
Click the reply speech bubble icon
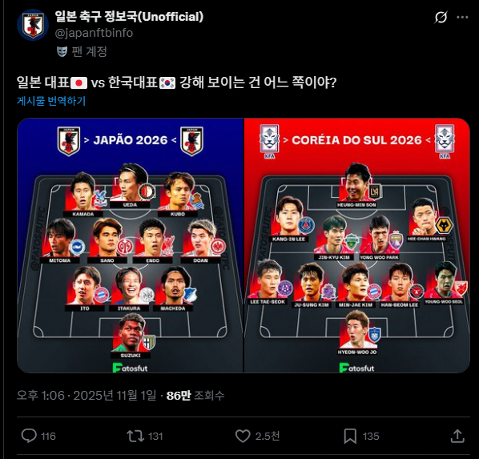(x=29, y=436)
